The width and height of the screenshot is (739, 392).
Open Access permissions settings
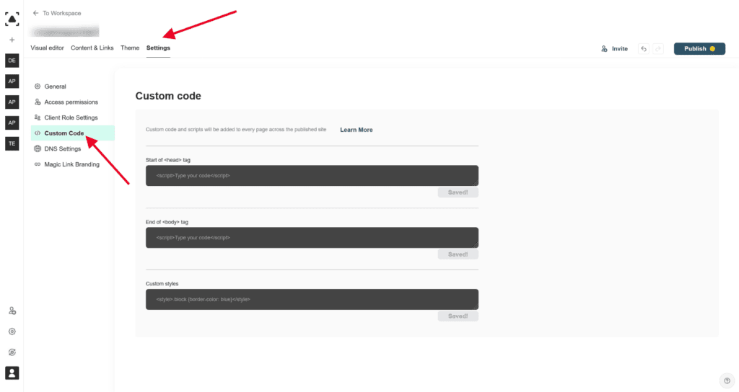(x=73, y=102)
